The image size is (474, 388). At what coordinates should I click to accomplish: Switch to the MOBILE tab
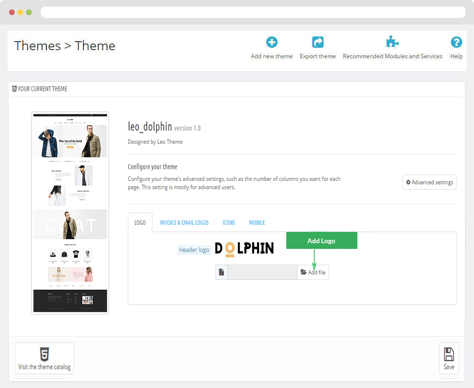pos(257,222)
